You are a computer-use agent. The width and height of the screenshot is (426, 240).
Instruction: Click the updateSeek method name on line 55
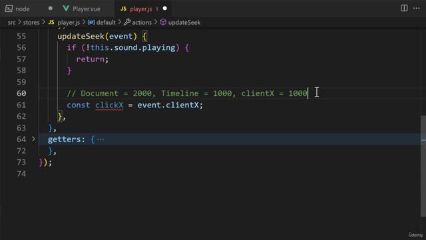(81, 36)
